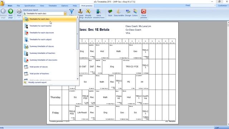Open the Specification tab

[30, 6]
